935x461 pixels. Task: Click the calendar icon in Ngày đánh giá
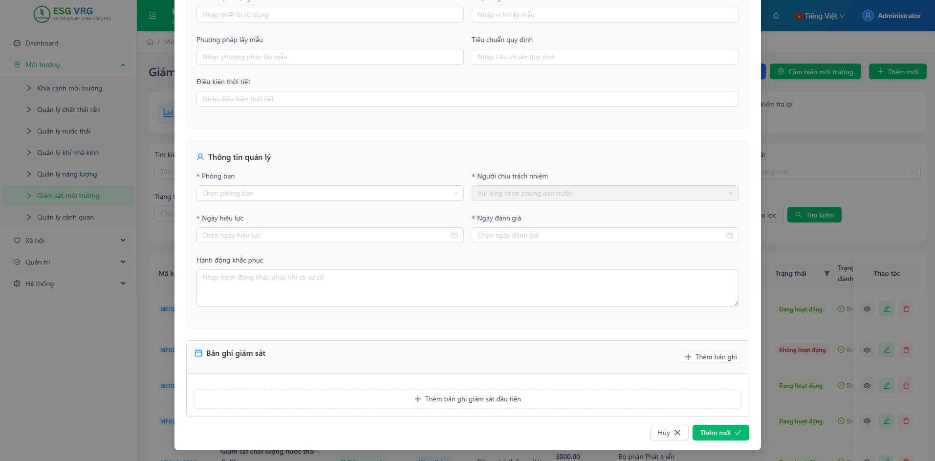click(730, 235)
